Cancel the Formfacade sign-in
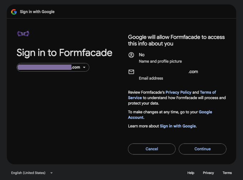This screenshot has height=180, width=243. pyautogui.click(x=152, y=149)
